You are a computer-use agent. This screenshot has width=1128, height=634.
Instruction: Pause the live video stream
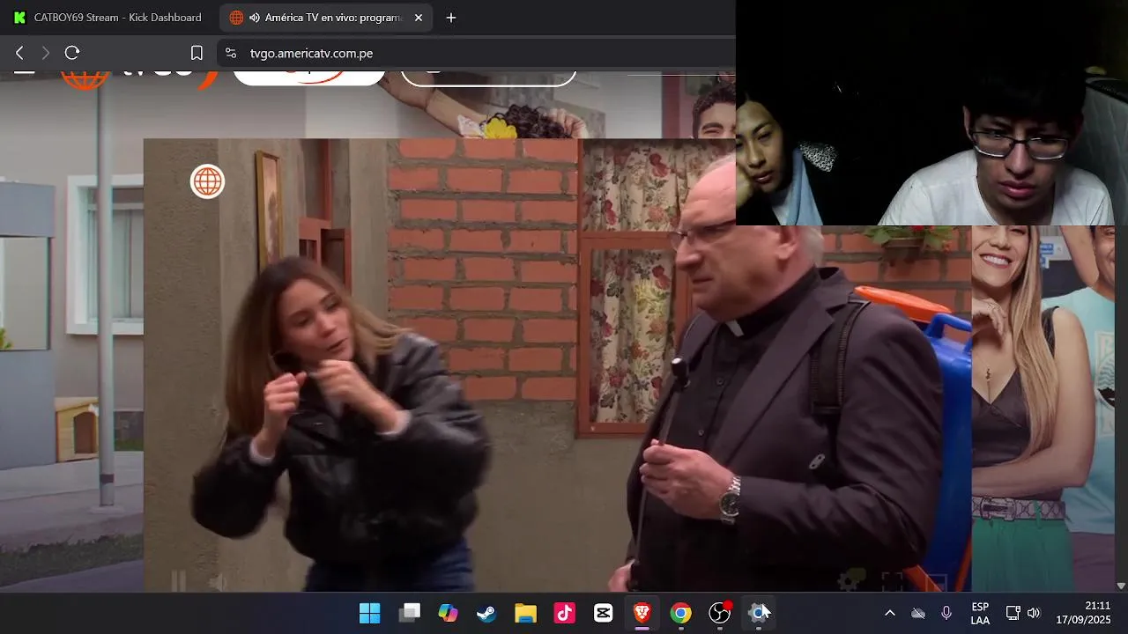point(178,581)
